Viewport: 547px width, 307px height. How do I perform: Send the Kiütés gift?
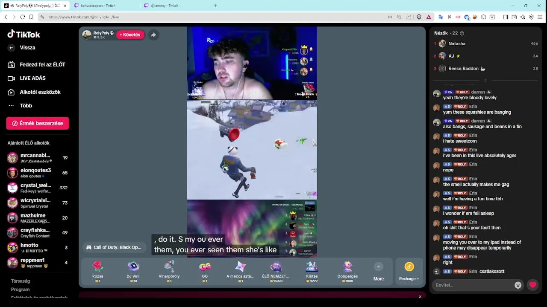pyautogui.click(x=312, y=272)
